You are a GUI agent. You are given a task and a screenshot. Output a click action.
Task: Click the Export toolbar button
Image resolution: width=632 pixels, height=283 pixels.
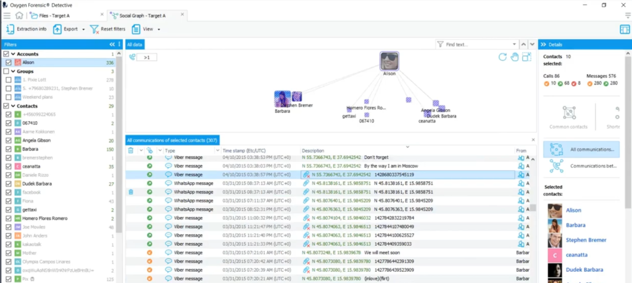65,29
